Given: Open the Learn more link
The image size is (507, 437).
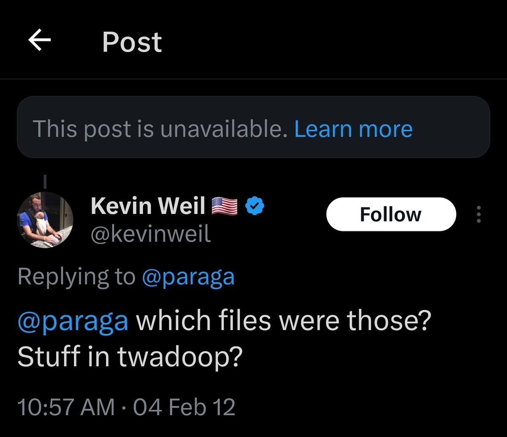Looking at the screenshot, I should click(x=353, y=129).
